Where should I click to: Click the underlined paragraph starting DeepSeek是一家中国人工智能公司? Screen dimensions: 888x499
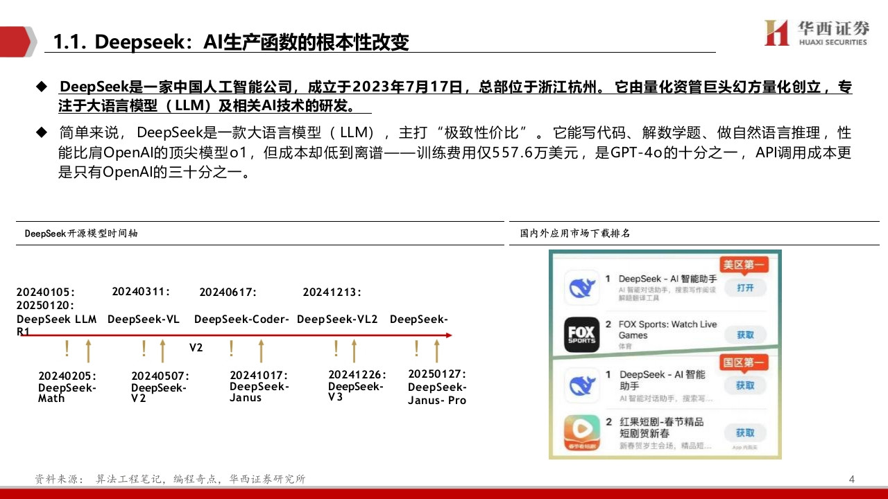[x=455, y=97]
